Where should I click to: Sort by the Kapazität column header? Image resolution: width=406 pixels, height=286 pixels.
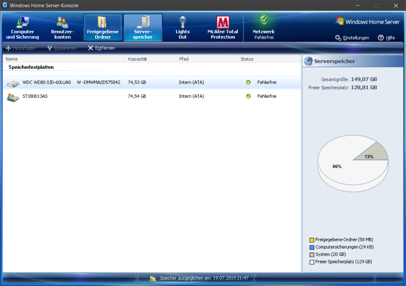tap(151, 59)
